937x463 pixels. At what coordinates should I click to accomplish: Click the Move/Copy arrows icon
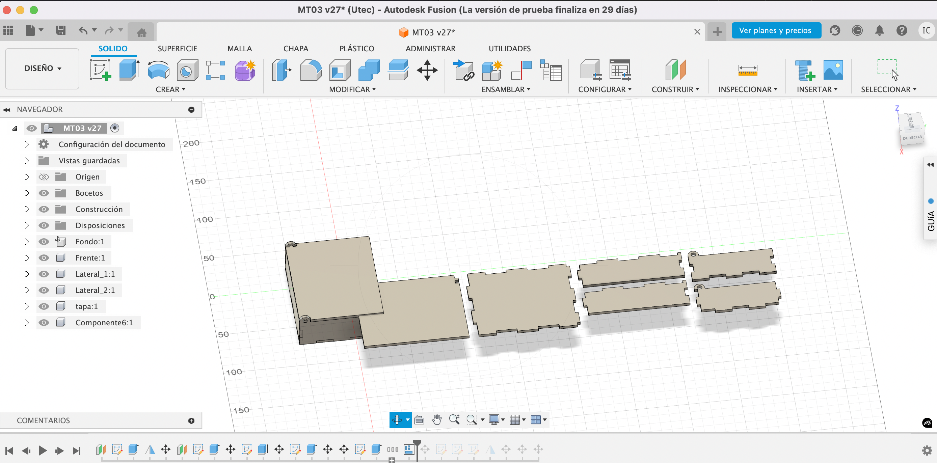[x=427, y=70]
